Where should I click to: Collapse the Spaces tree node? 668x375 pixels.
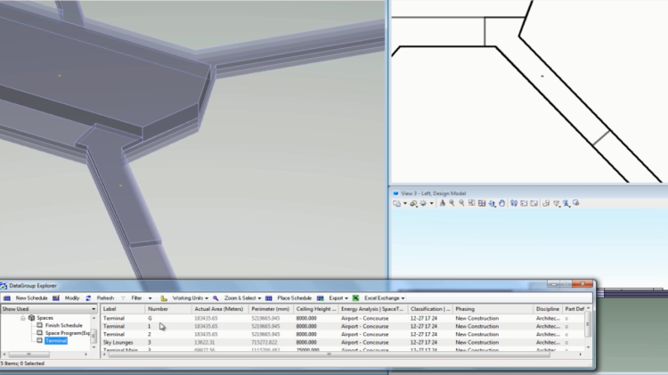22,317
